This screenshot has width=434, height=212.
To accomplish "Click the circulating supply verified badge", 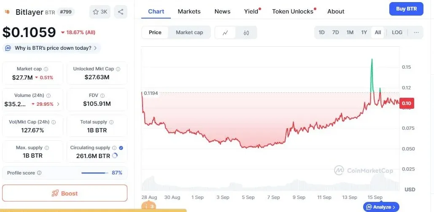I will click(121, 148).
